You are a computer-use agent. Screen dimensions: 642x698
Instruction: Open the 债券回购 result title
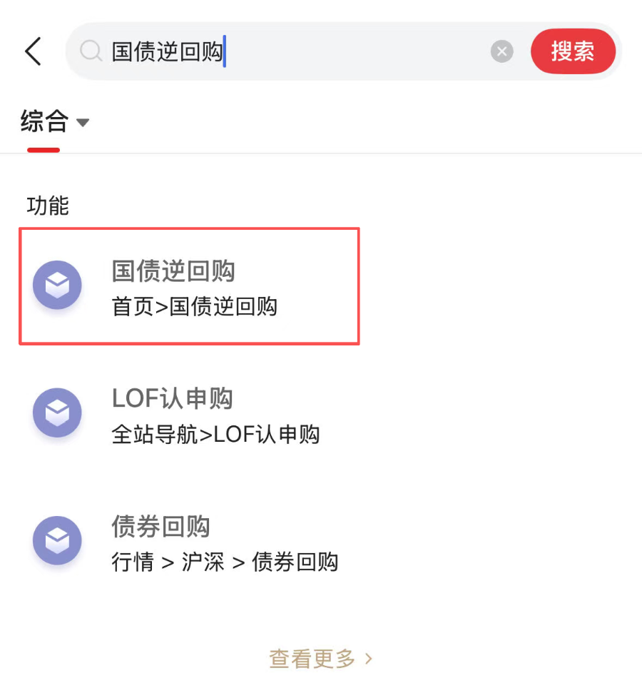click(160, 527)
